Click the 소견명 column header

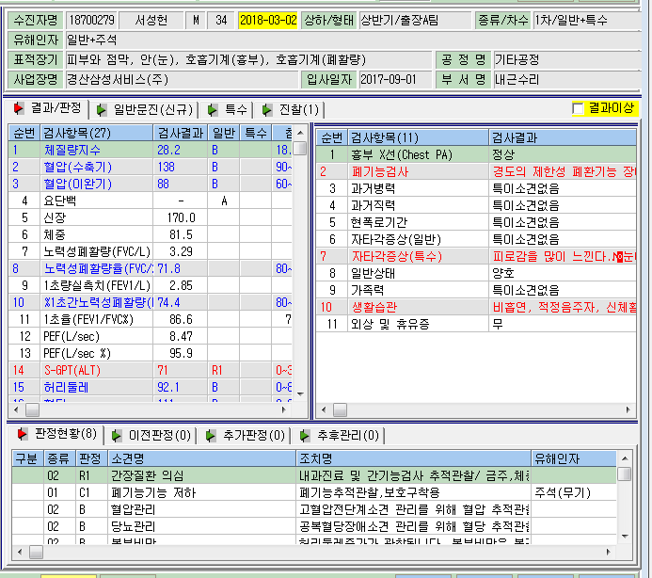202,459
